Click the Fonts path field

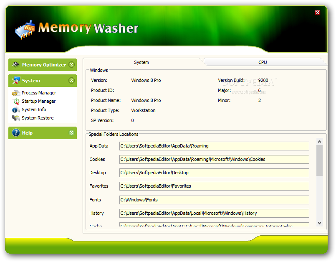point(214,200)
